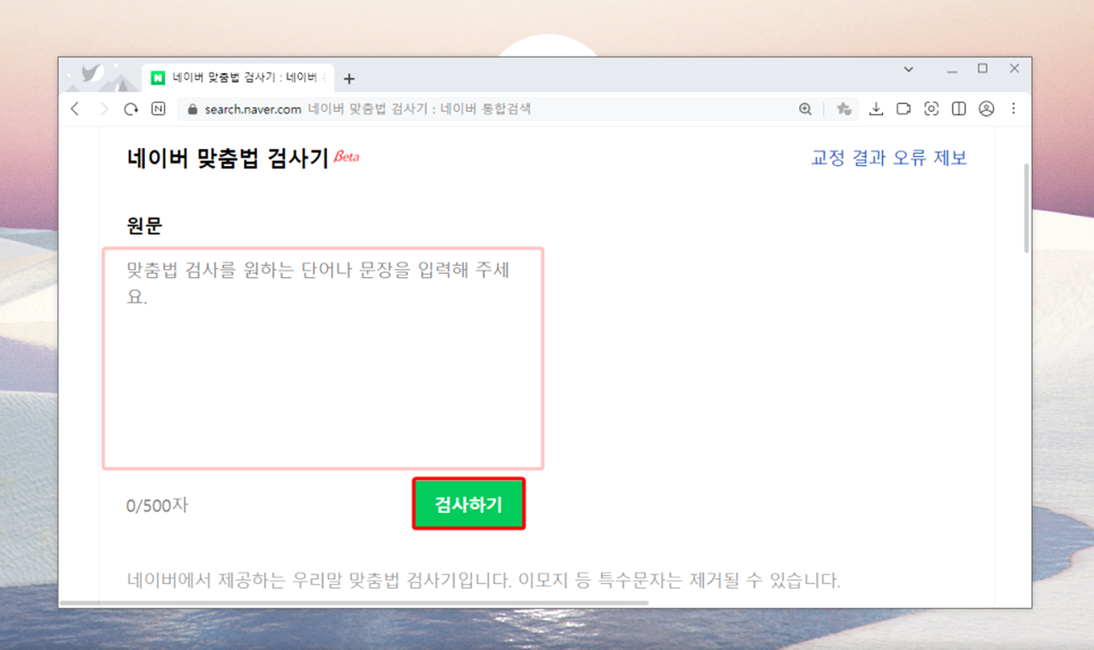Bookmark the page with the star icon

(x=844, y=109)
